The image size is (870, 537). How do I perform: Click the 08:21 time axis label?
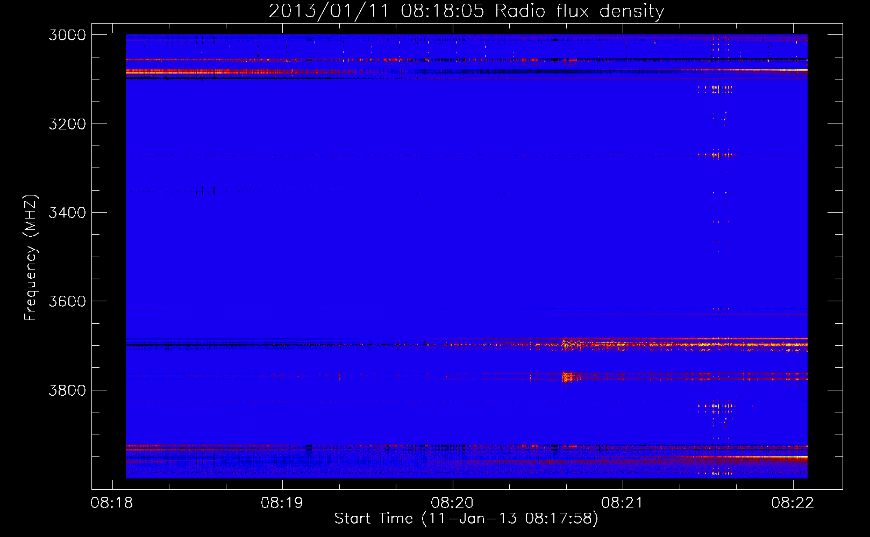pyautogui.click(x=622, y=503)
